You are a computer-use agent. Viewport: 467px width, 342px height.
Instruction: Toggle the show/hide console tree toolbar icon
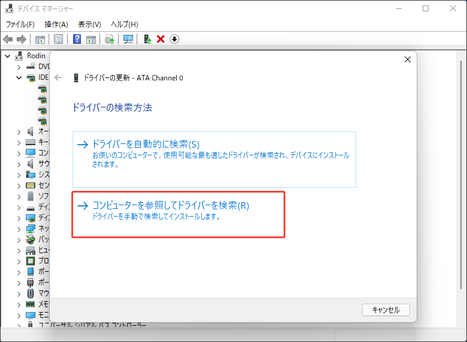40,39
